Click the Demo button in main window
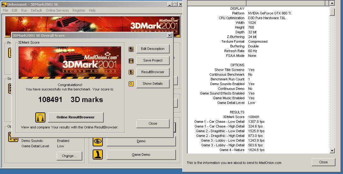 [141, 141]
